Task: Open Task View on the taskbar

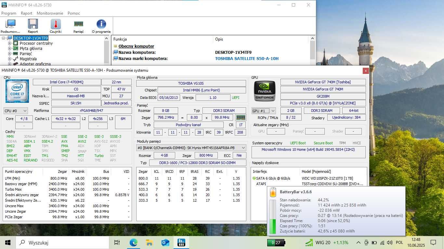Action: coord(117,243)
